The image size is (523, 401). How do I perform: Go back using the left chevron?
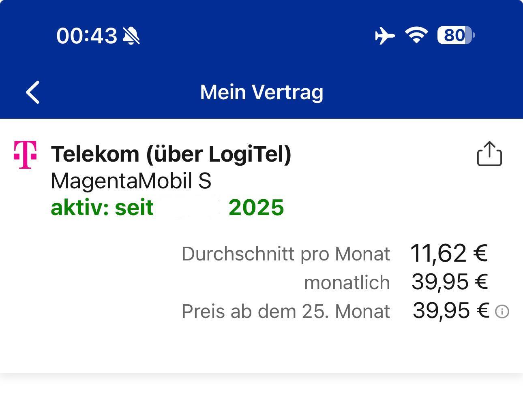click(x=33, y=92)
